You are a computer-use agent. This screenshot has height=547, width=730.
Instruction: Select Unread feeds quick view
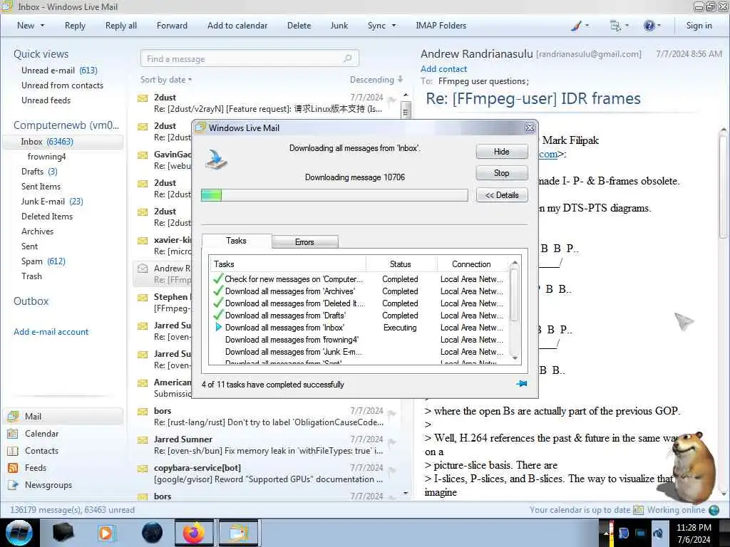coord(46,100)
